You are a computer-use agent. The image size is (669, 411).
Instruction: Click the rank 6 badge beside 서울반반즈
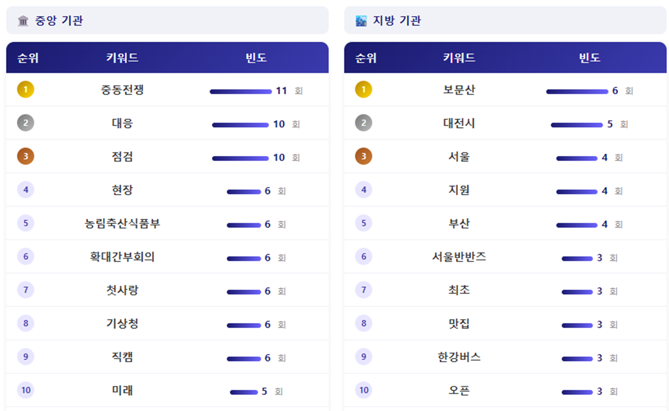(364, 257)
